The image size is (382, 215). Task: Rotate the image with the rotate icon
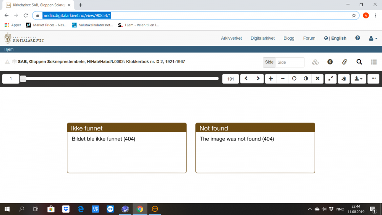click(x=294, y=79)
